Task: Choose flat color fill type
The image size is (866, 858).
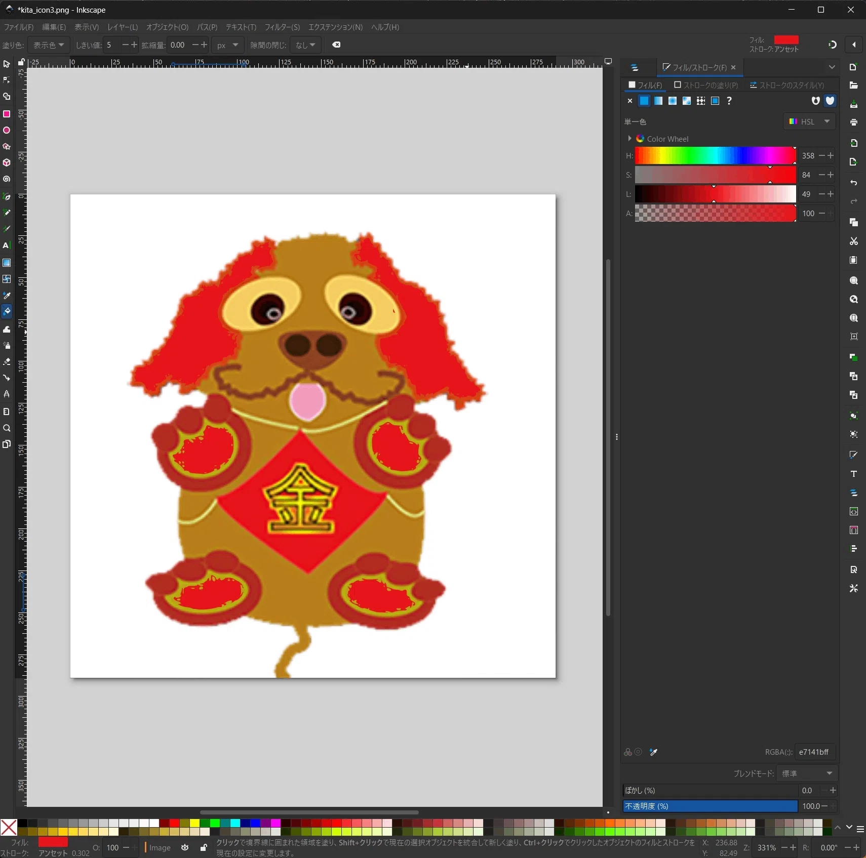Action: coord(644,101)
